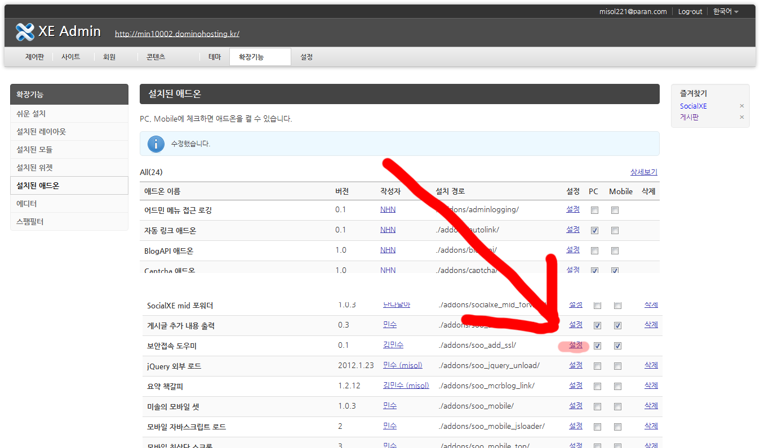Open 설정 for 게시글 추가 내용 출력
Screen dimensions: 760x448
(576, 325)
